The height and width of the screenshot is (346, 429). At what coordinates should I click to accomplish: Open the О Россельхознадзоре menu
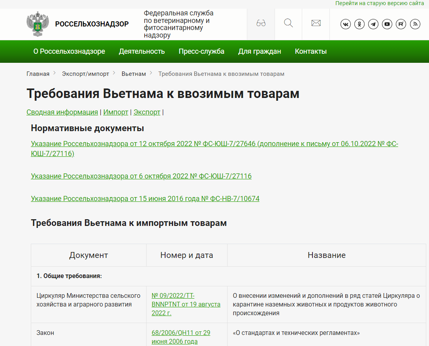tap(69, 51)
